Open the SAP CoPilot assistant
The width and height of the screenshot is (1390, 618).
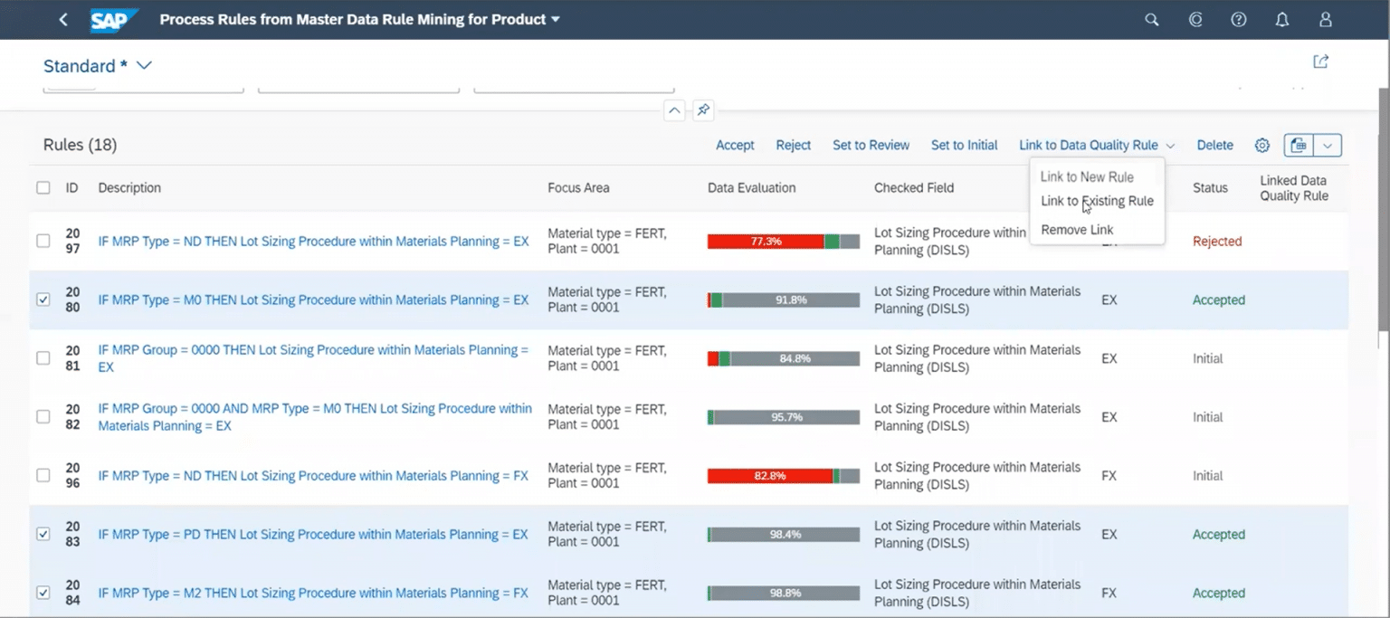[x=1195, y=18]
